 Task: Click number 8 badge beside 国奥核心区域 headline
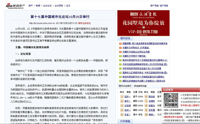click(x=120, y=73)
